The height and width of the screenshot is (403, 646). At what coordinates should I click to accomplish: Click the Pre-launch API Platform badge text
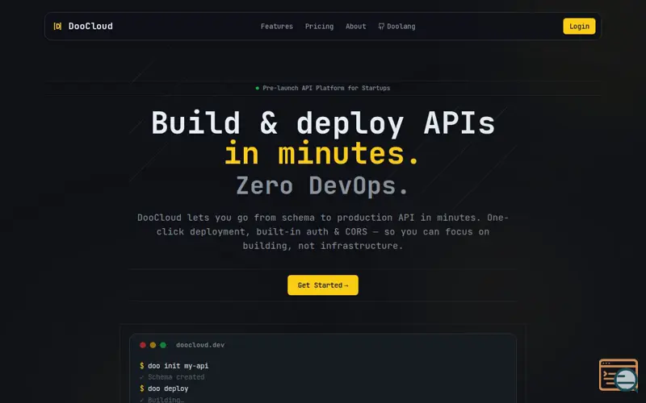tap(326, 88)
